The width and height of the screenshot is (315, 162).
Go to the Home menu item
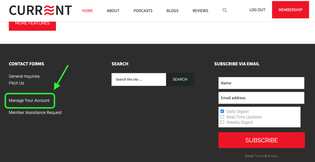click(87, 11)
